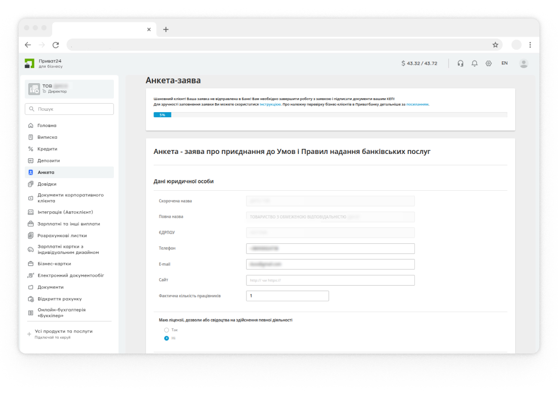
Task: Click the 5% progress bar
Action: point(330,114)
